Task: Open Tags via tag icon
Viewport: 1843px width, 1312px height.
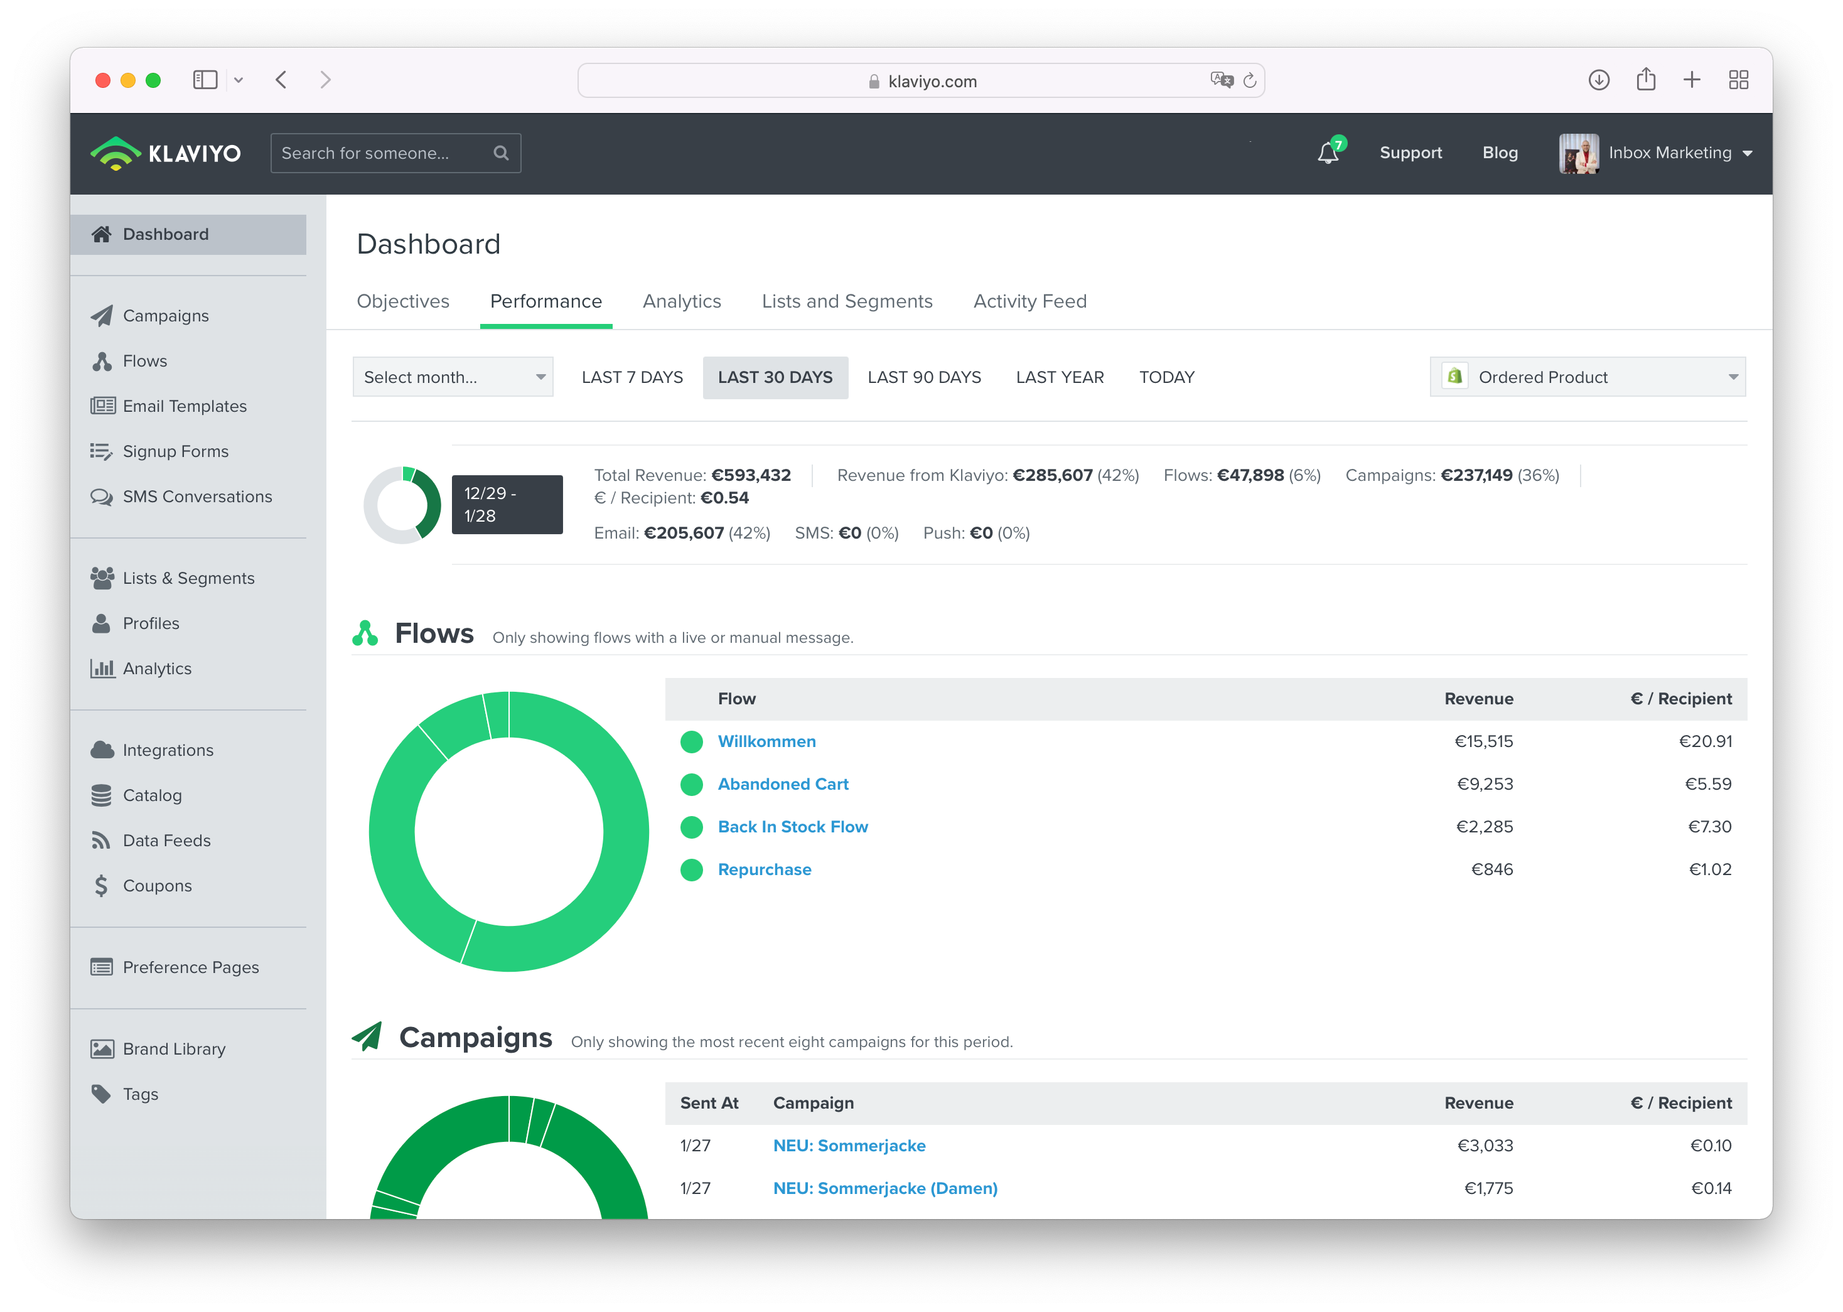Action: (x=101, y=1094)
